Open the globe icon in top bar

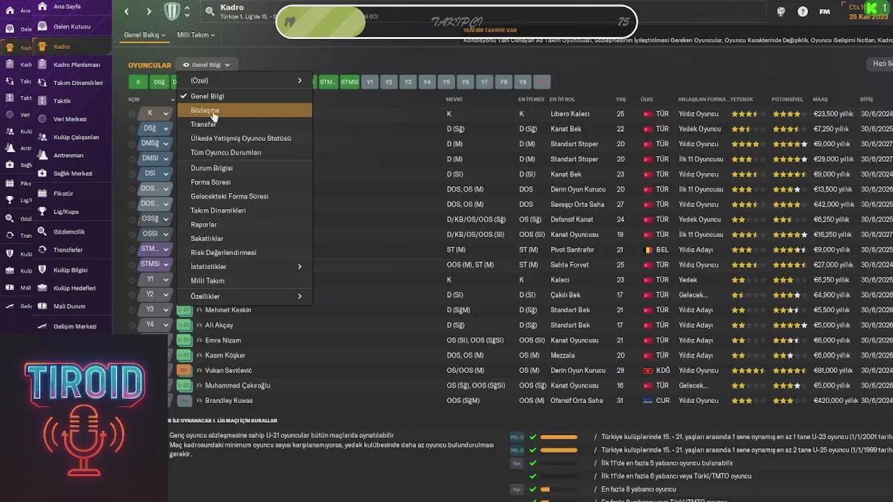(x=781, y=11)
